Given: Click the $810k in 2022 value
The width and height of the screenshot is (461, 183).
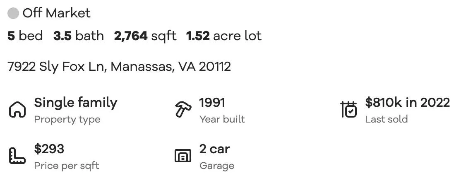Looking at the screenshot, I should coord(408,102).
